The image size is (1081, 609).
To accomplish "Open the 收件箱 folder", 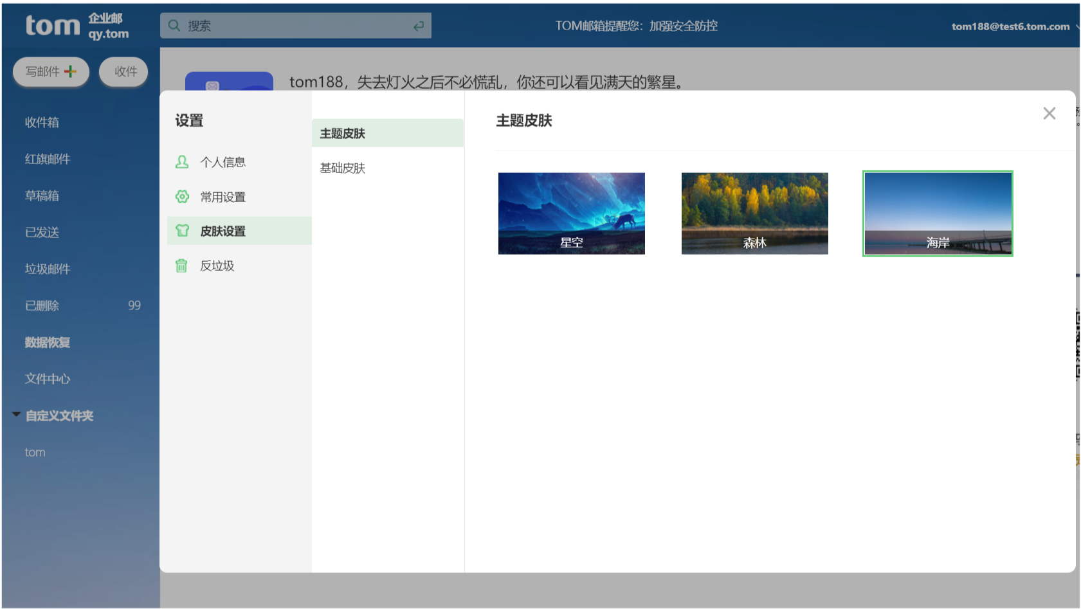I will pyautogui.click(x=42, y=122).
